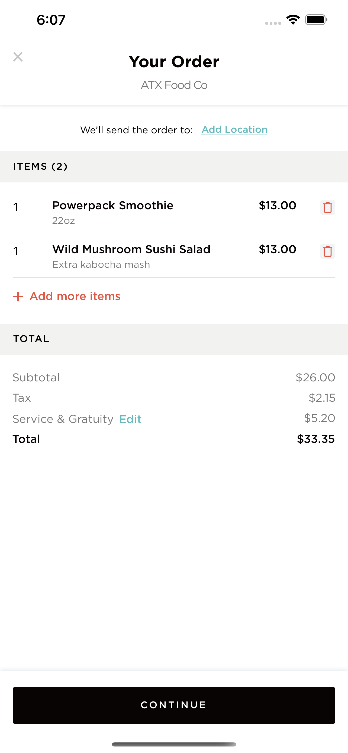This screenshot has width=348, height=753.
Task: Tap the Extra kabocha mash modifier text
Action: pos(101,265)
